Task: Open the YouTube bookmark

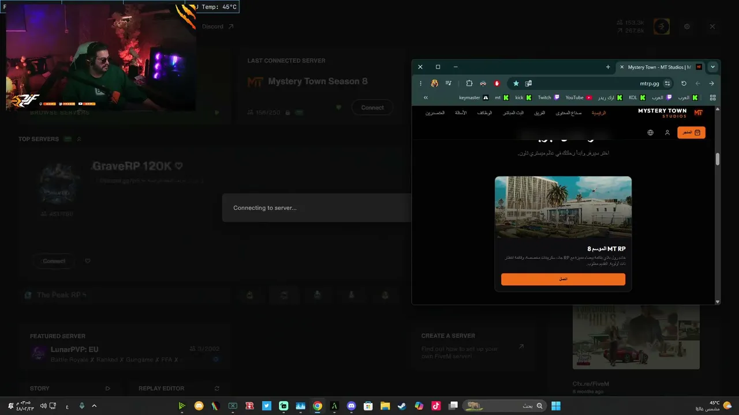Action: pyautogui.click(x=578, y=97)
